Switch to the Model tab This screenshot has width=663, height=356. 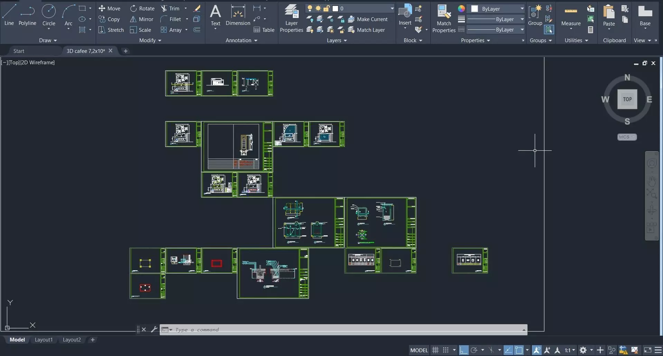tap(17, 340)
